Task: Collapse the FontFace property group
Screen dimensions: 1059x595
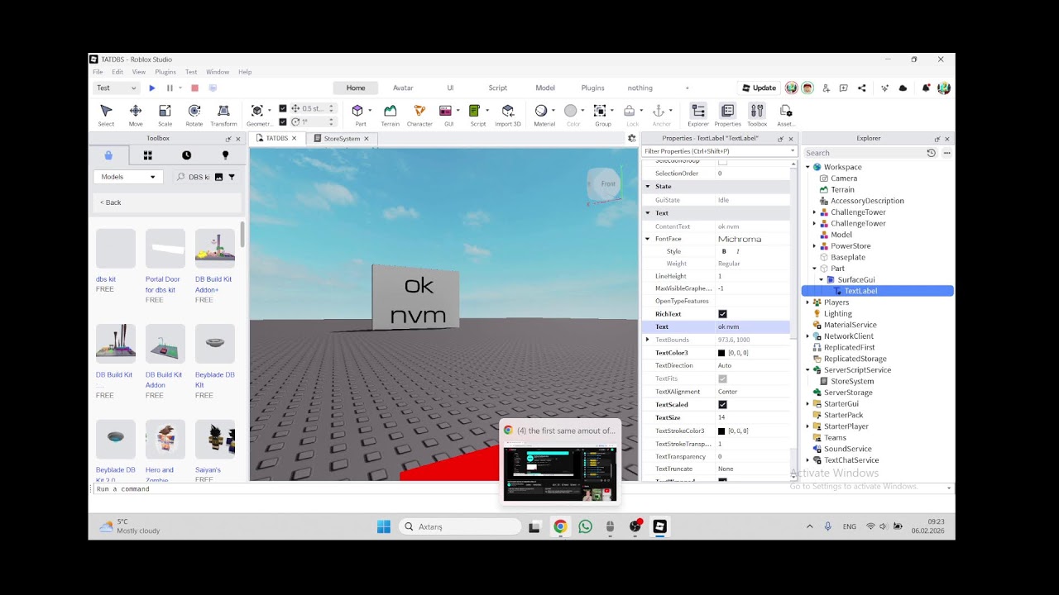Action: (648, 239)
